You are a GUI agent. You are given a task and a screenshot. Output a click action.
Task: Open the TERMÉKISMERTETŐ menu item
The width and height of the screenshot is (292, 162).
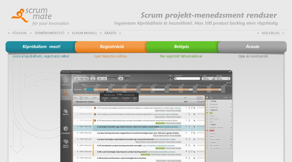[49, 33]
